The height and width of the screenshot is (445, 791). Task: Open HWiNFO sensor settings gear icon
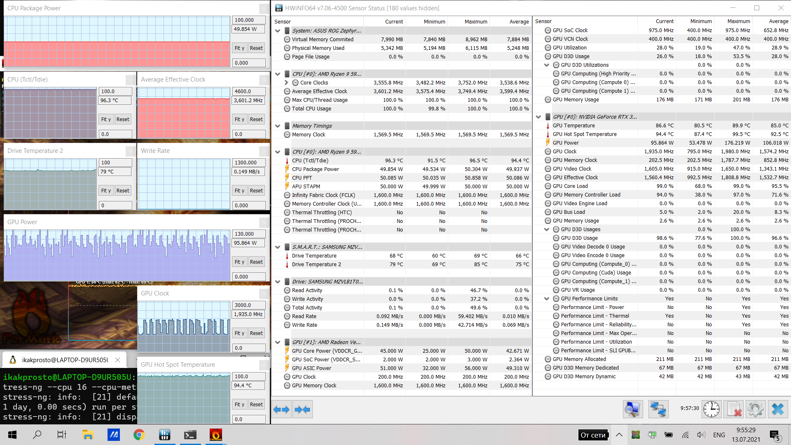click(756, 409)
